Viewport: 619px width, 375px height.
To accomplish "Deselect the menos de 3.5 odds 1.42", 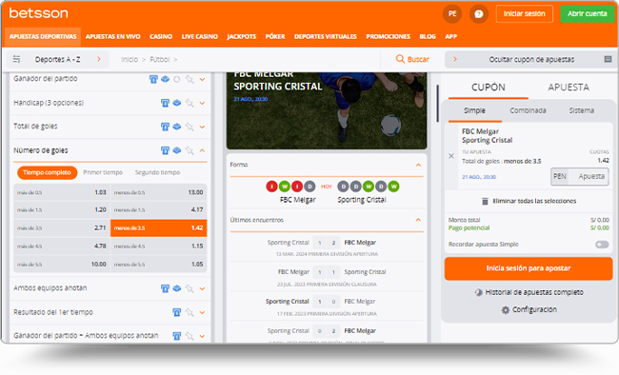I will pos(158,227).
